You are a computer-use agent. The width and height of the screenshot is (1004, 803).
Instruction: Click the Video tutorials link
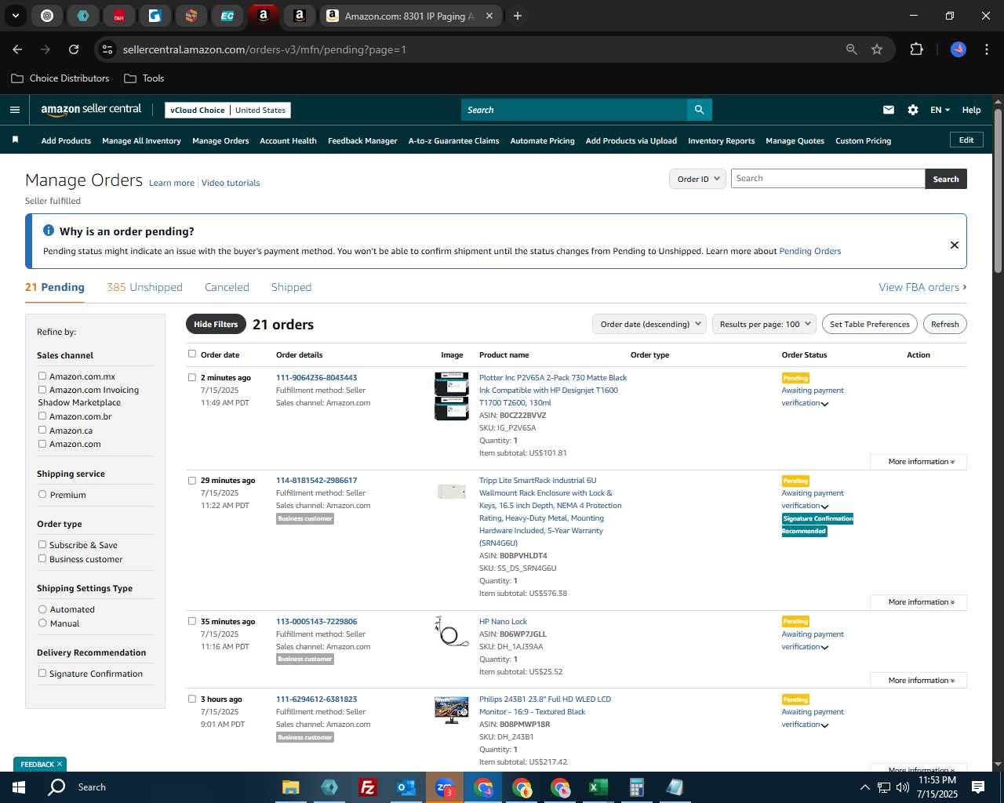pyautogui.click(x=231, y=183)
